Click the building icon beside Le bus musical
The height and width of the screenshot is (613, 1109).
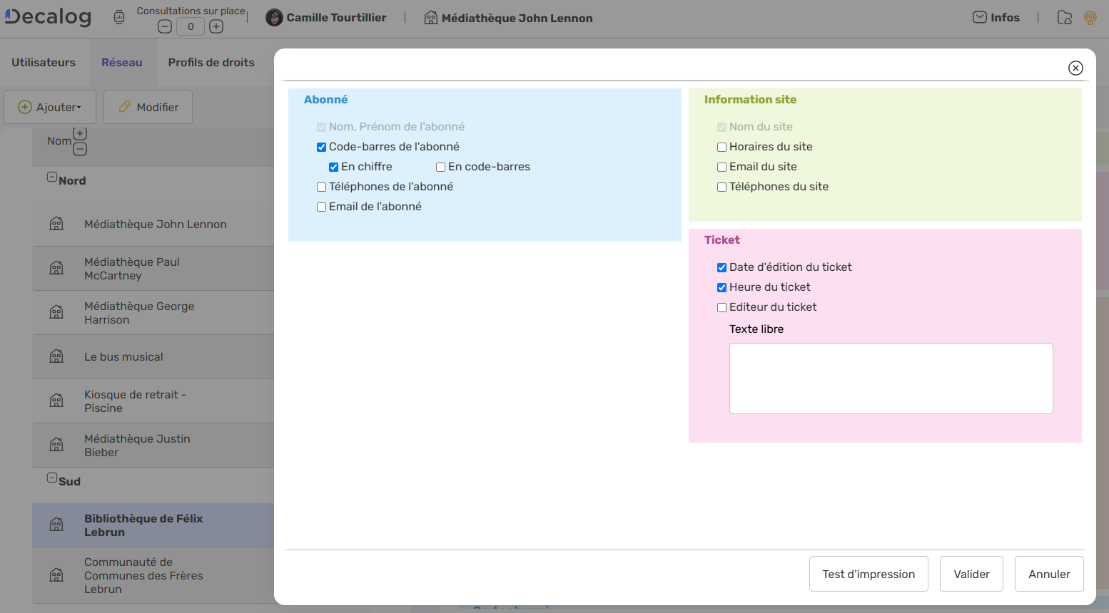(56, 356)
